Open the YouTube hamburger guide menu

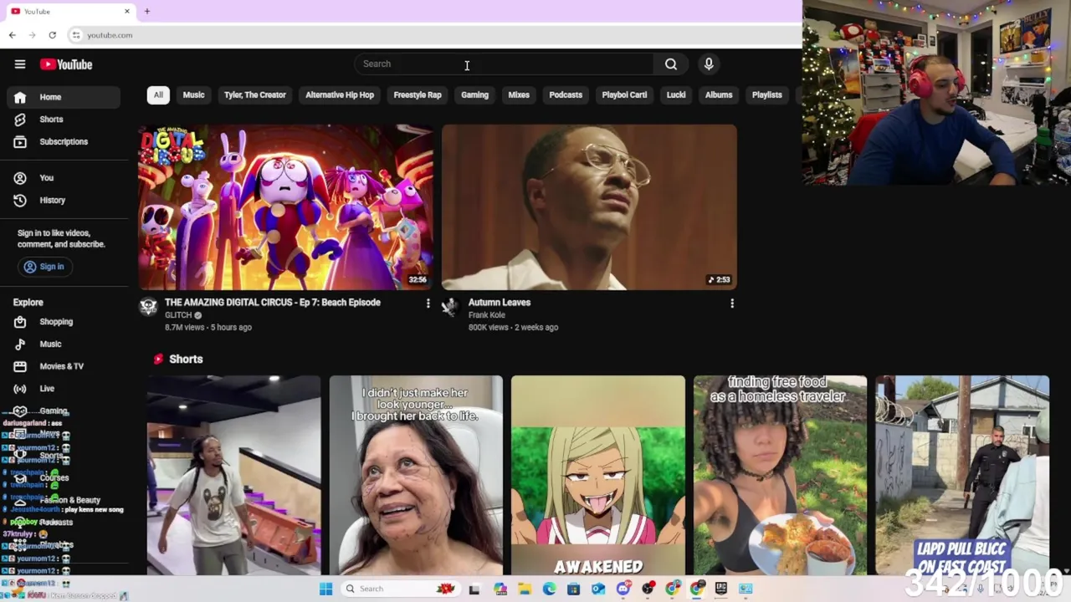[20, 64]
